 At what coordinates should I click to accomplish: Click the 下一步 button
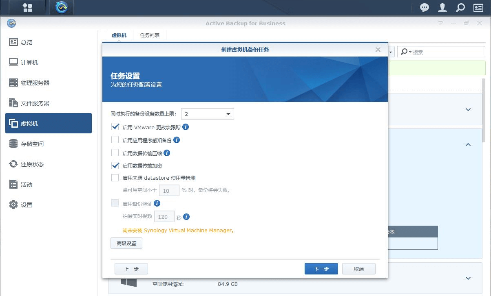tap(321, 269)
